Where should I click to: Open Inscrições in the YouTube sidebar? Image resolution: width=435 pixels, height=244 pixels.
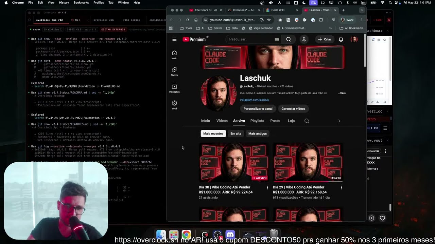coord(174,88)
